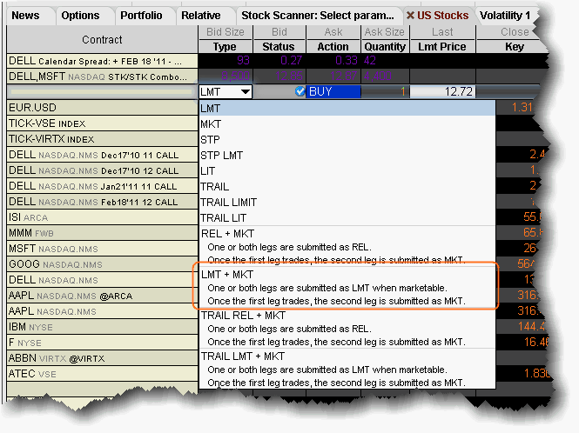Image resolution: width=579 pixels, height=433 pixels.
Task: Click the order Quantity field showing 1
Action: (x=385, y=91)
